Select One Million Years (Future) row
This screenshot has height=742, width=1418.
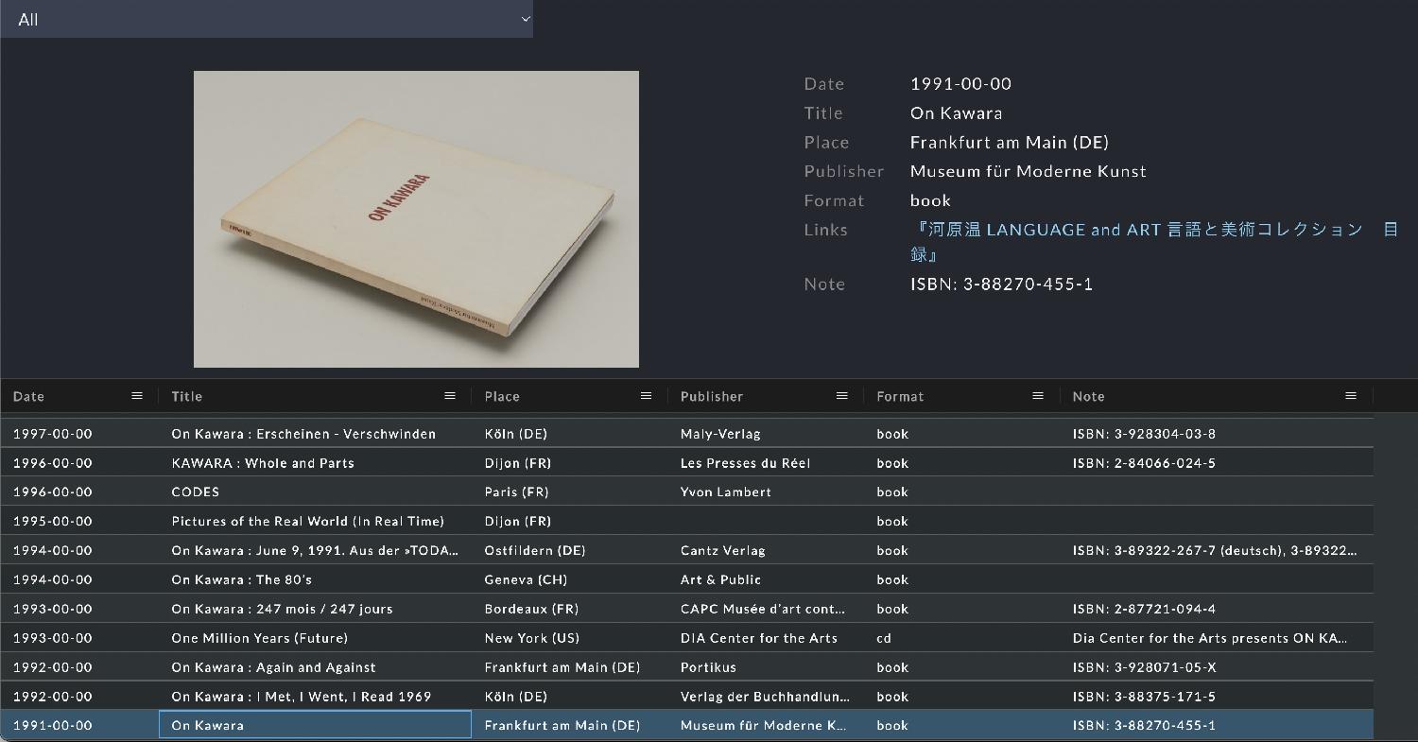pos(260,638)
